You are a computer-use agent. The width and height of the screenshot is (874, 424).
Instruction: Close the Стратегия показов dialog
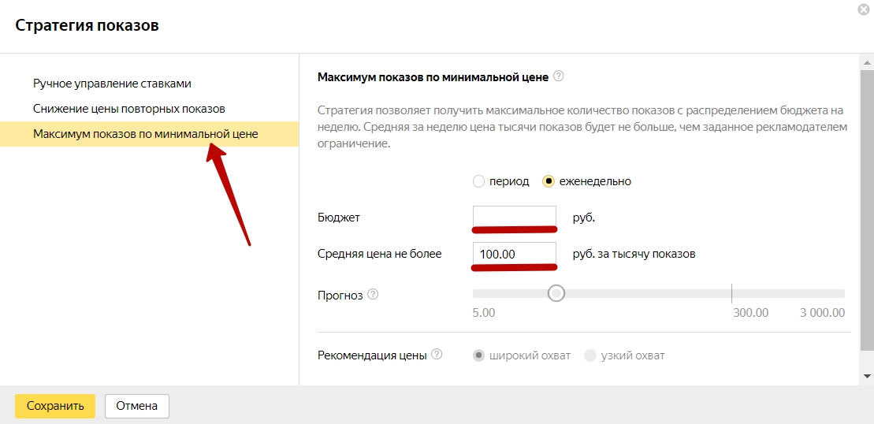(x=865, y=10)
